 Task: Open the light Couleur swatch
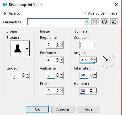click(x=87, y=45)
